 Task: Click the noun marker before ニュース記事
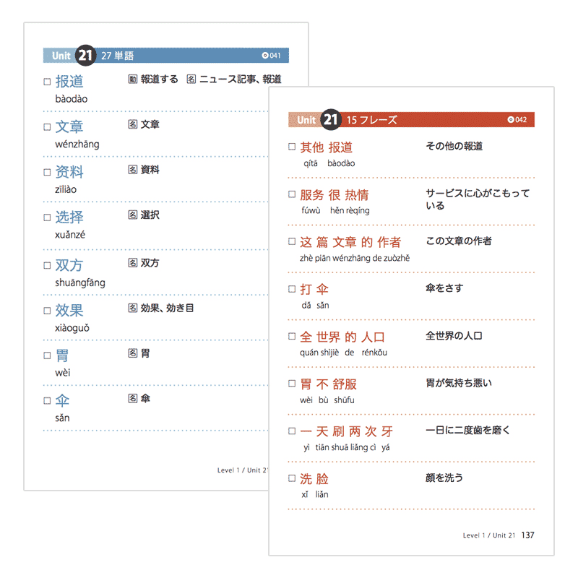191,79
